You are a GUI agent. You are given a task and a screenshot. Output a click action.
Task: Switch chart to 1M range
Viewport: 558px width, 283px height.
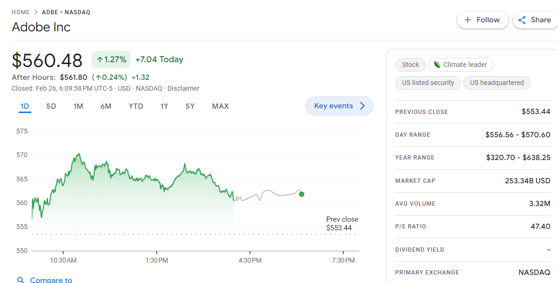[78, 106]
